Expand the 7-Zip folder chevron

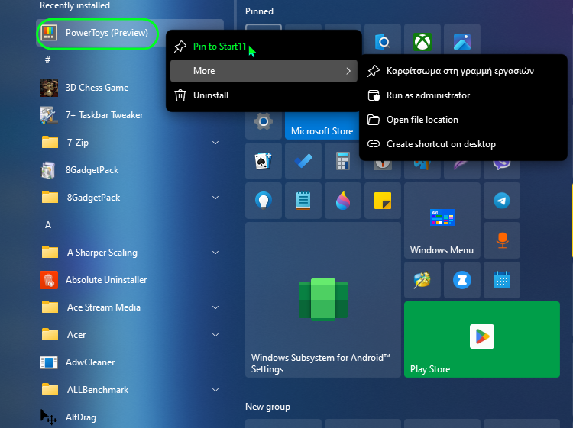pos(215,143)
